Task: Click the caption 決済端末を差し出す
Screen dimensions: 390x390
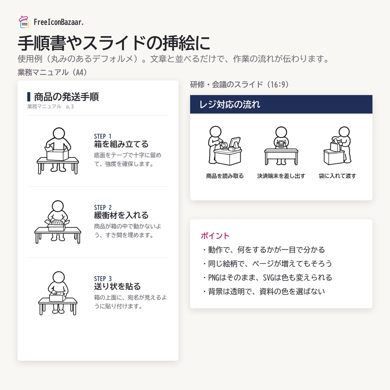Action: [281, 176]
